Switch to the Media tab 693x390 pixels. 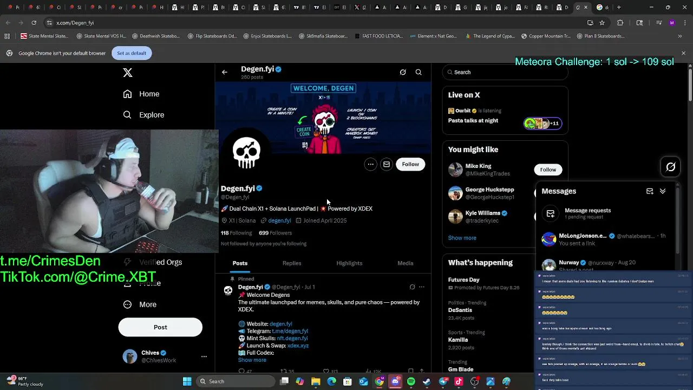tap(406, 263)
